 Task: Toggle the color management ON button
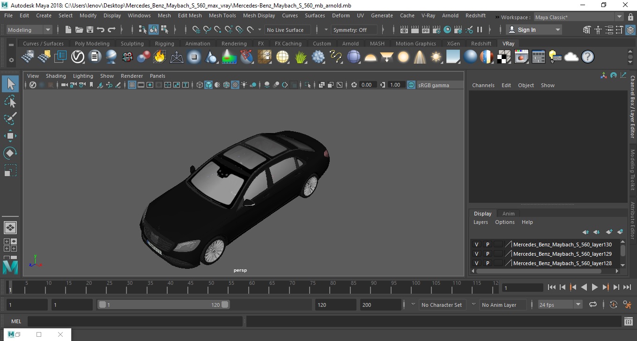(x=411, y=85)
